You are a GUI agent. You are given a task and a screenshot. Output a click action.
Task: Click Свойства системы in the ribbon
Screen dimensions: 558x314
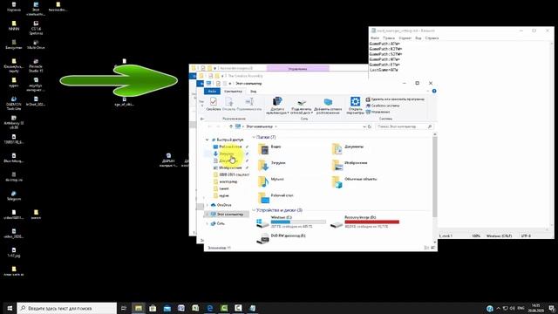pos(383,106)
